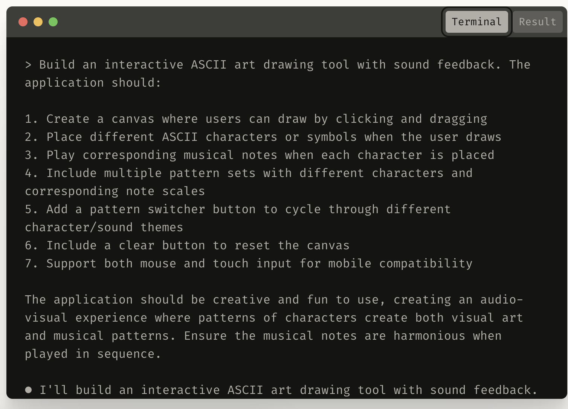This screenshot has height=409, width=568.
Task: Switch to the Terminal tab
Action: (x=476, y=22)
